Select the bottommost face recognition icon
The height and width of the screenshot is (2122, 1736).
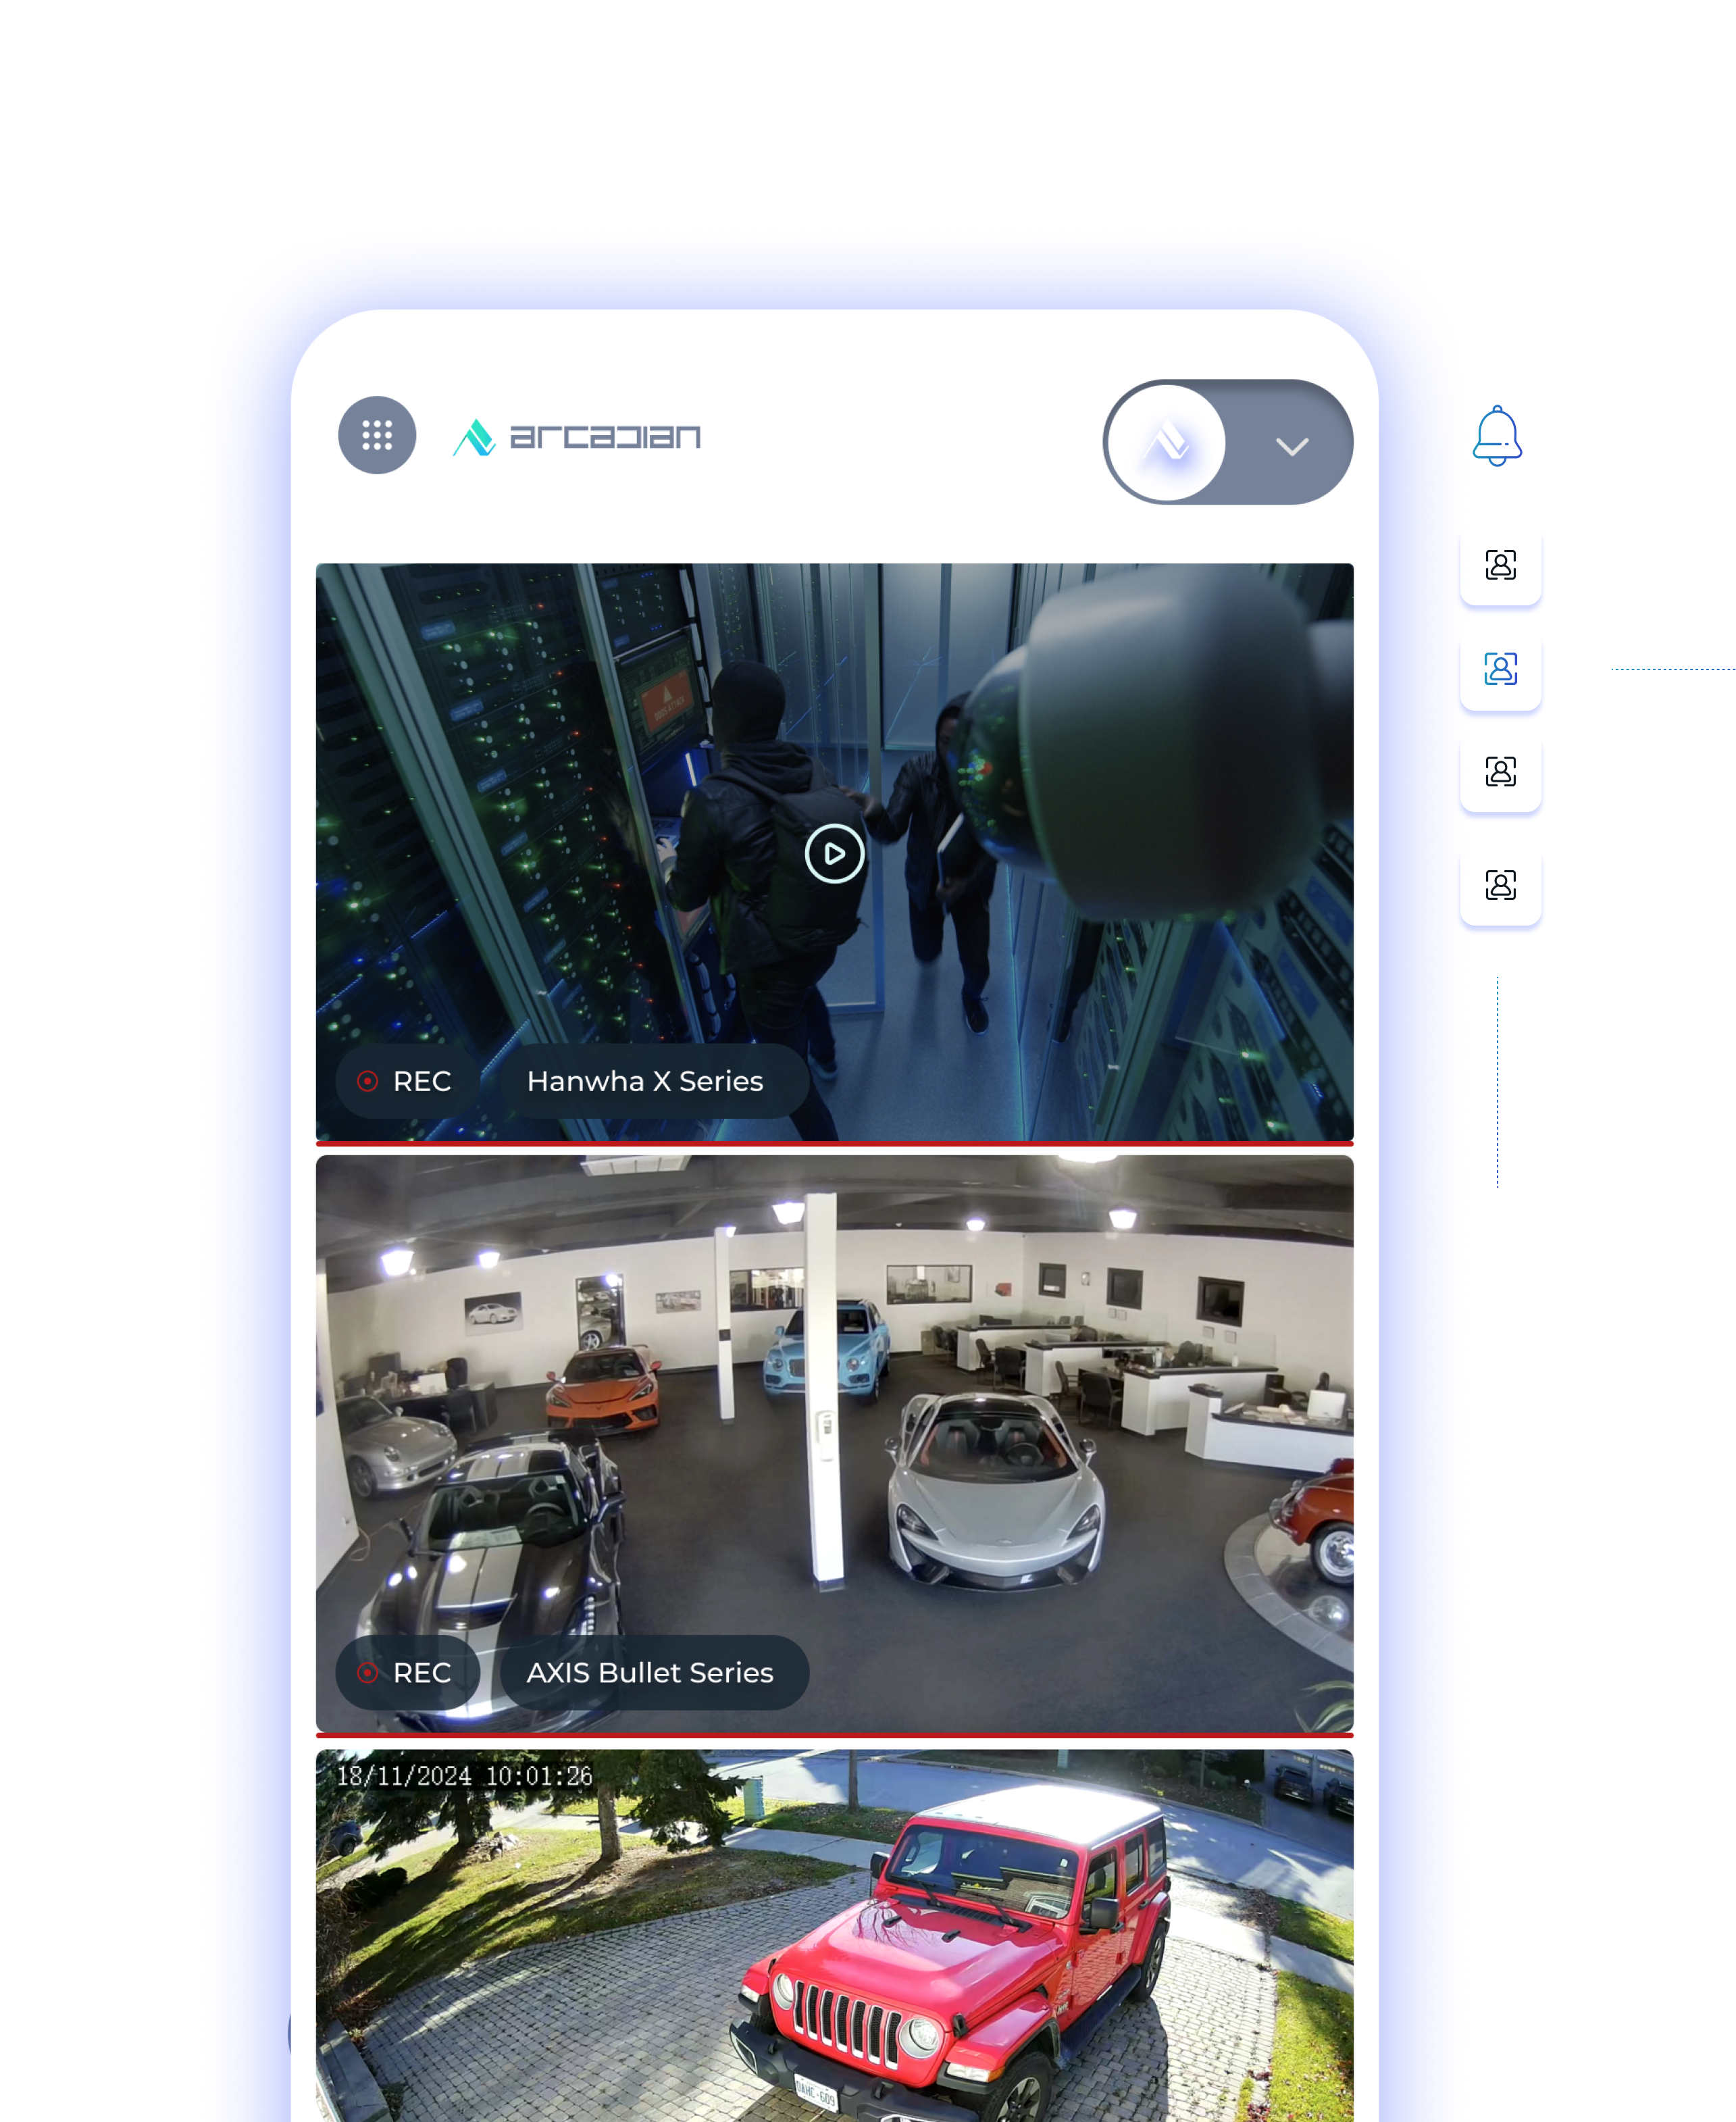(x=1500, y=885)
